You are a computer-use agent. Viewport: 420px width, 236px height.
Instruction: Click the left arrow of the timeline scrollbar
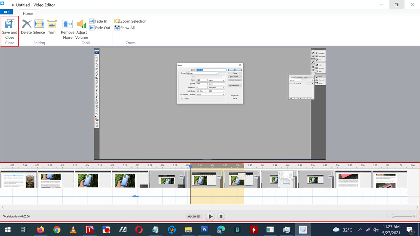click(x=3, y=207)
